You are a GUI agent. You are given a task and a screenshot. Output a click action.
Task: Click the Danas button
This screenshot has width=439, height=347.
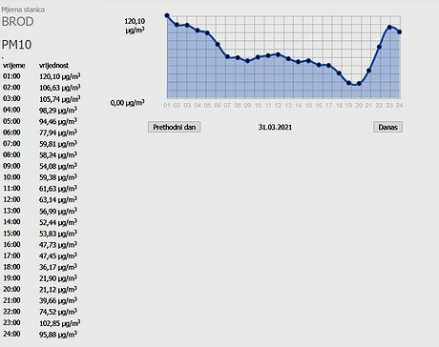tap(387, 127)
